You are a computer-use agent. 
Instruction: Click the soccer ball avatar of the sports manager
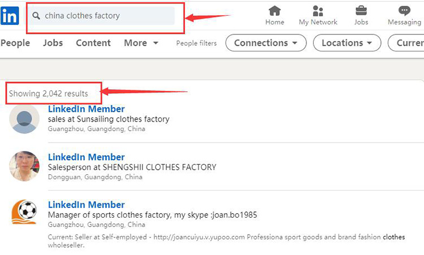tap(24, 212)
